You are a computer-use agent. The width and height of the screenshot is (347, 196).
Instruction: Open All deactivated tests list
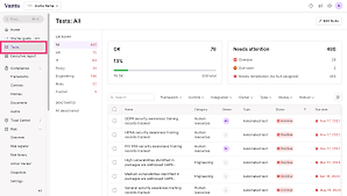[x=67, y=111]
